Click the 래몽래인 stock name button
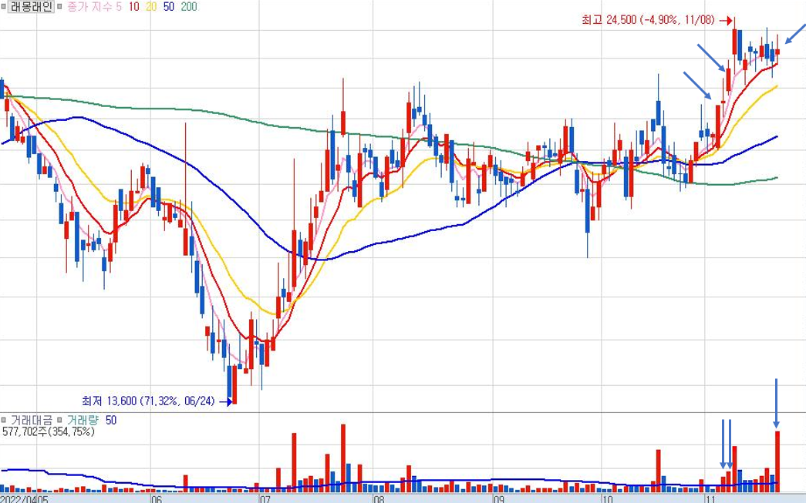Viewport: 806px width, 503px height. point(32,7)
